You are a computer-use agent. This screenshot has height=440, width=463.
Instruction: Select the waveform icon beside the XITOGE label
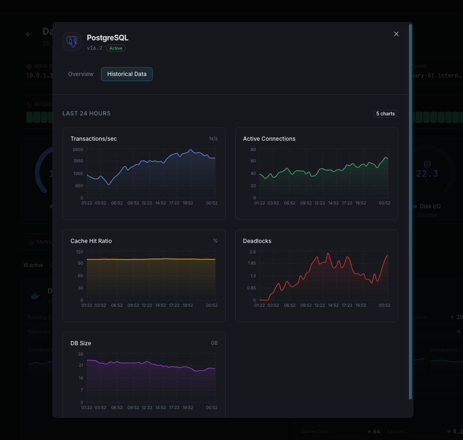(x=29, y=104)
